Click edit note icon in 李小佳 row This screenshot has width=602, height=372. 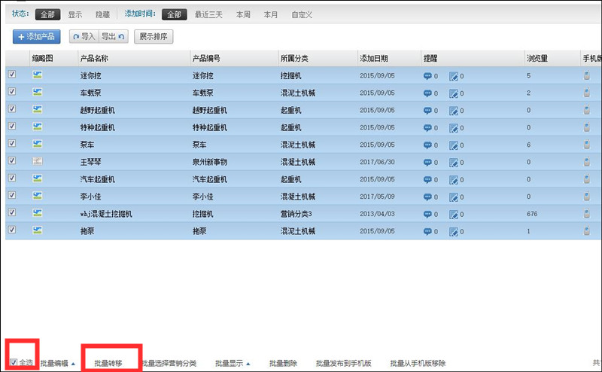click(x=453, y=197)
